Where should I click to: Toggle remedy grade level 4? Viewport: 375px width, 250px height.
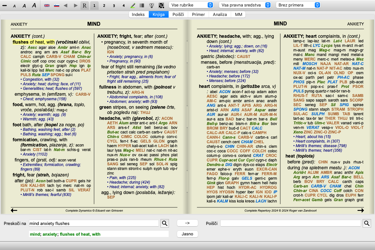click(123, 6)
